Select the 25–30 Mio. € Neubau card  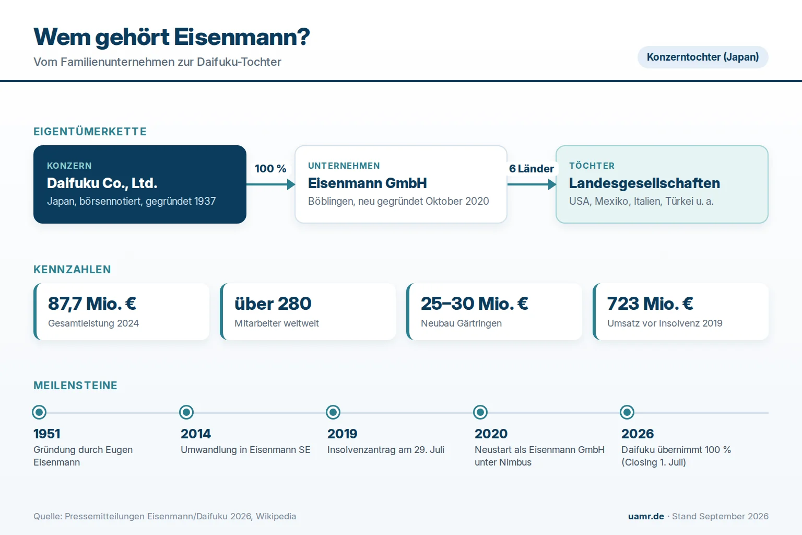[x=494, y=312]
